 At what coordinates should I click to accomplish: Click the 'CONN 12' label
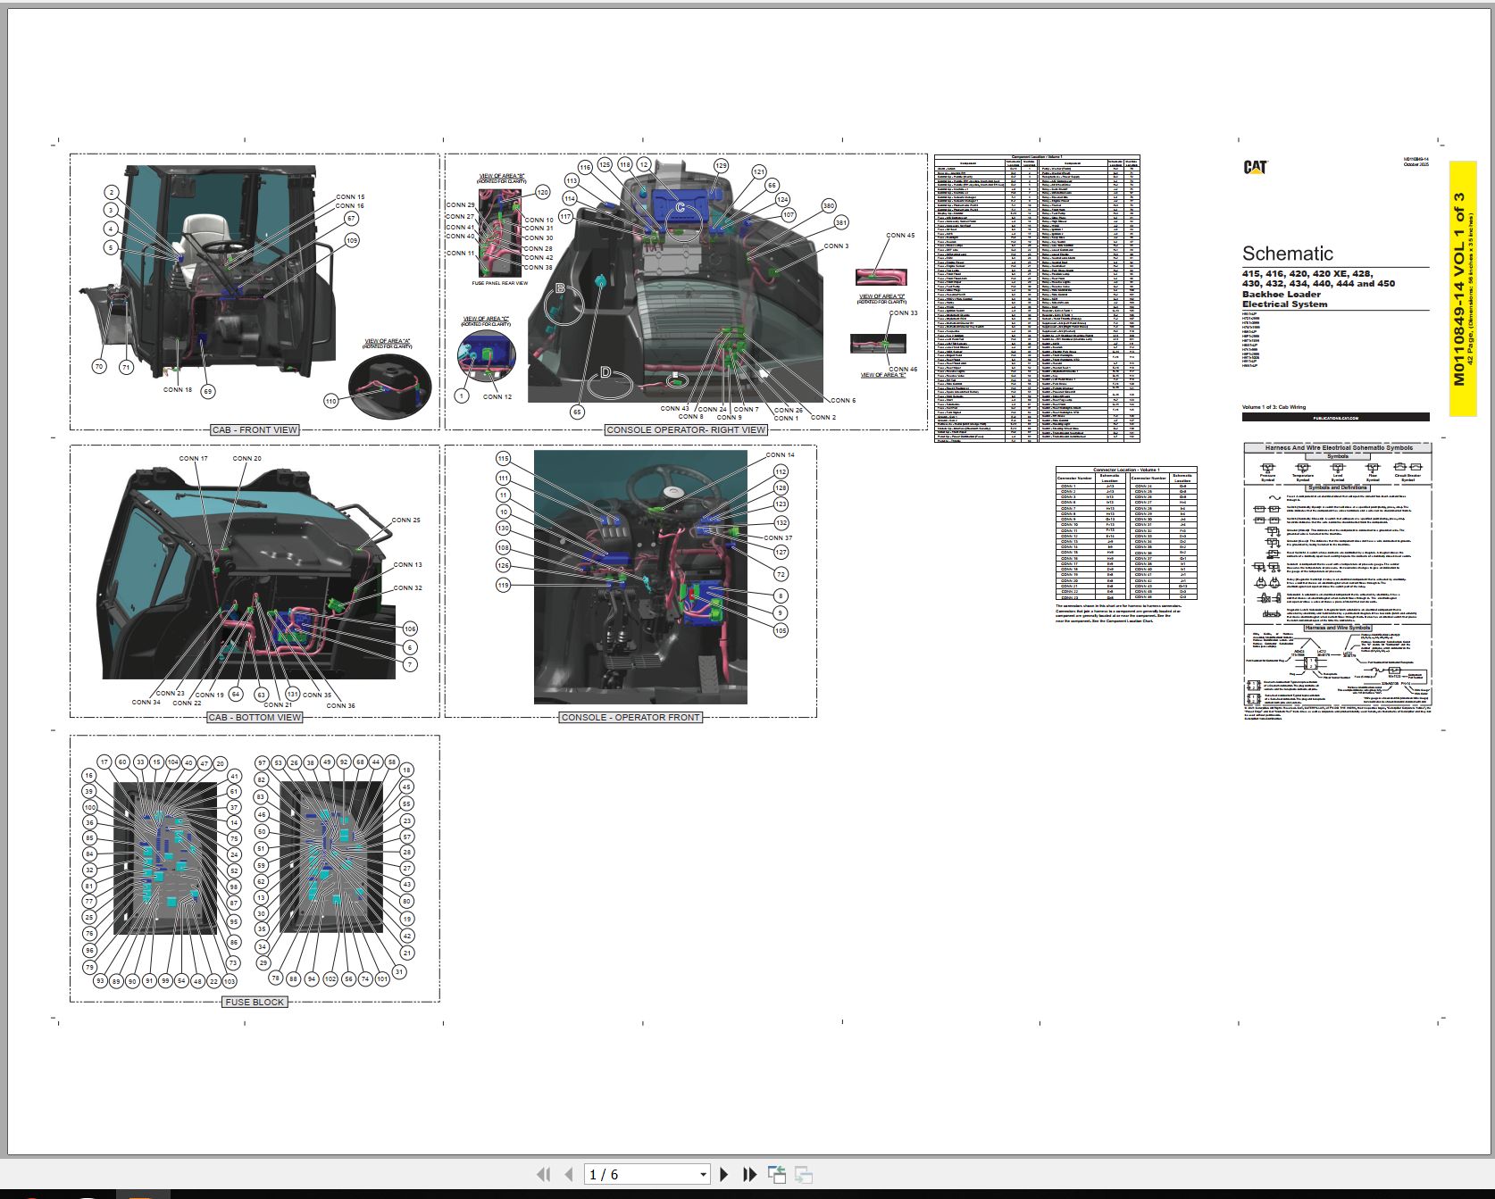click(x=497, y=396)
